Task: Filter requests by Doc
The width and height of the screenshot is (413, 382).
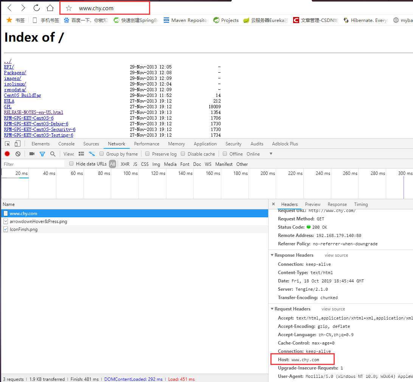Action: coord(197,164)
